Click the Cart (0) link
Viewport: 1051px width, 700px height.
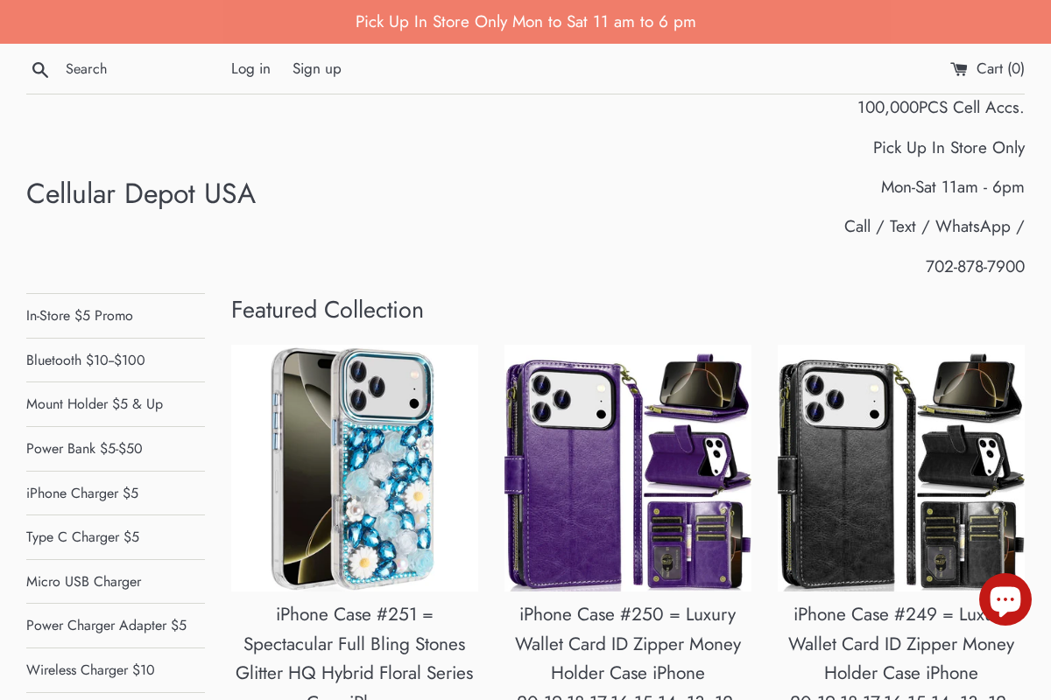998,68
